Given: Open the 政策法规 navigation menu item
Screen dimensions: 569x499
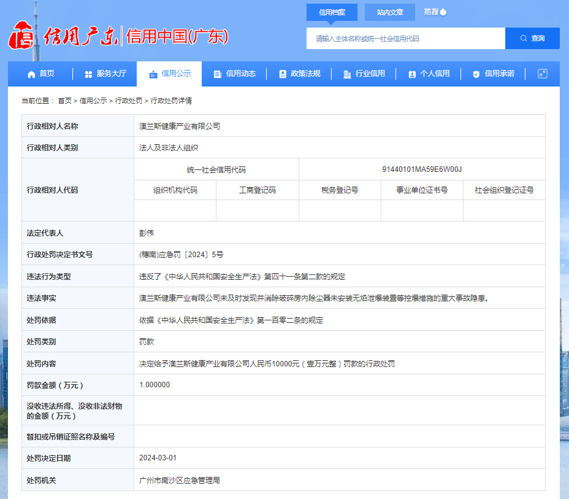Looking at the screenshot, I should pos(299,74).
